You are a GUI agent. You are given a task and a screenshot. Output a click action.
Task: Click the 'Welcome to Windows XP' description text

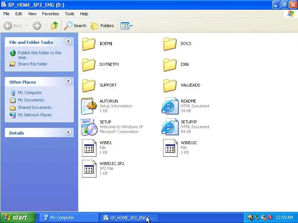point(121,127)
